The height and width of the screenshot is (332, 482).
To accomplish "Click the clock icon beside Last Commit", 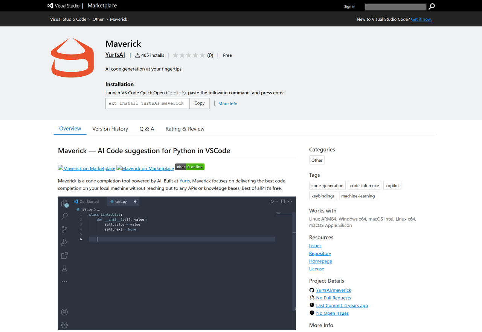I will click(312, 305).
